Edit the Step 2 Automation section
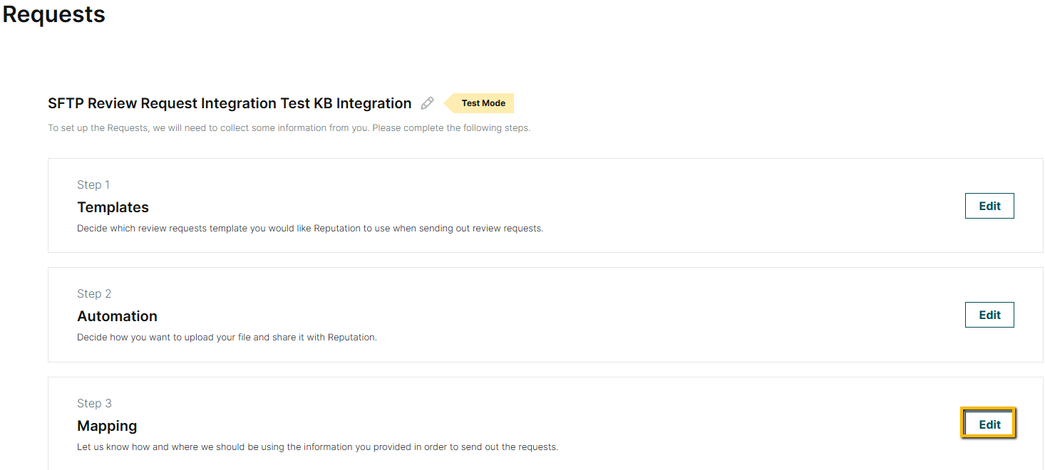 click(989, 315)
